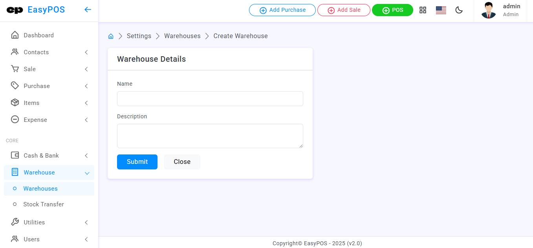Expand the Contacts menu
This screenshot has width=533, height=248.
click(49, 52)
